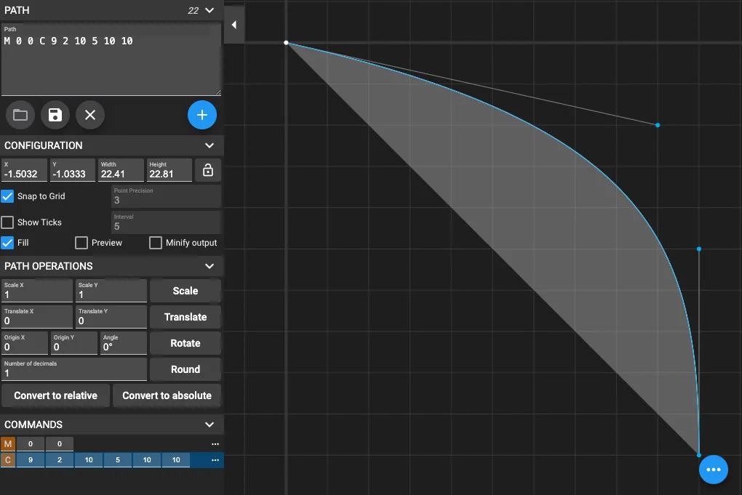Enable the Minify output checkbox
742x495 pixels.
click(155, 242)
